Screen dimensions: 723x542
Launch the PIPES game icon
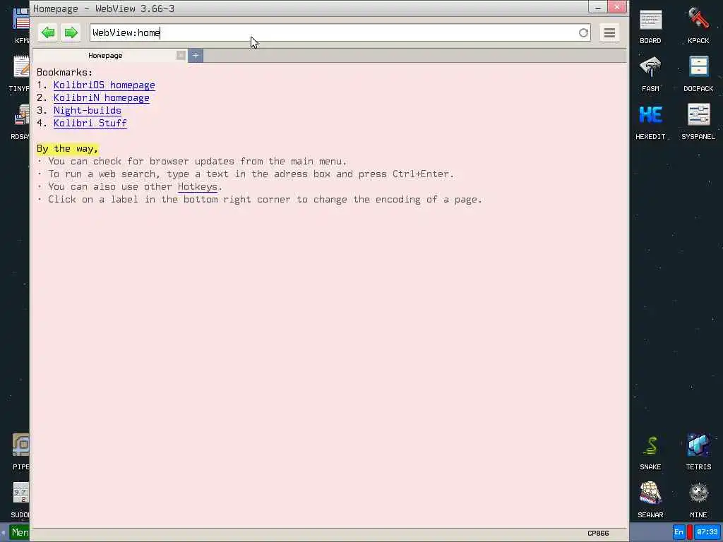(x=21, y=452)
